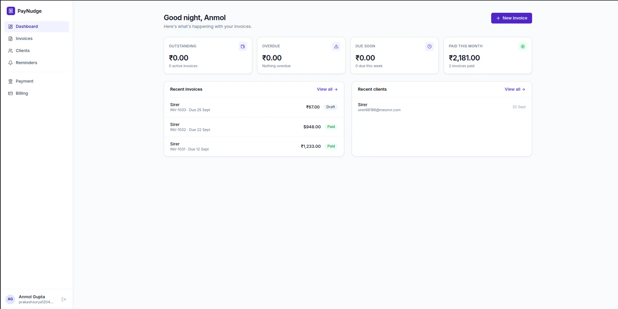The image size is (618, 309).
Task: View all recent clients
Action: [515, 89]
